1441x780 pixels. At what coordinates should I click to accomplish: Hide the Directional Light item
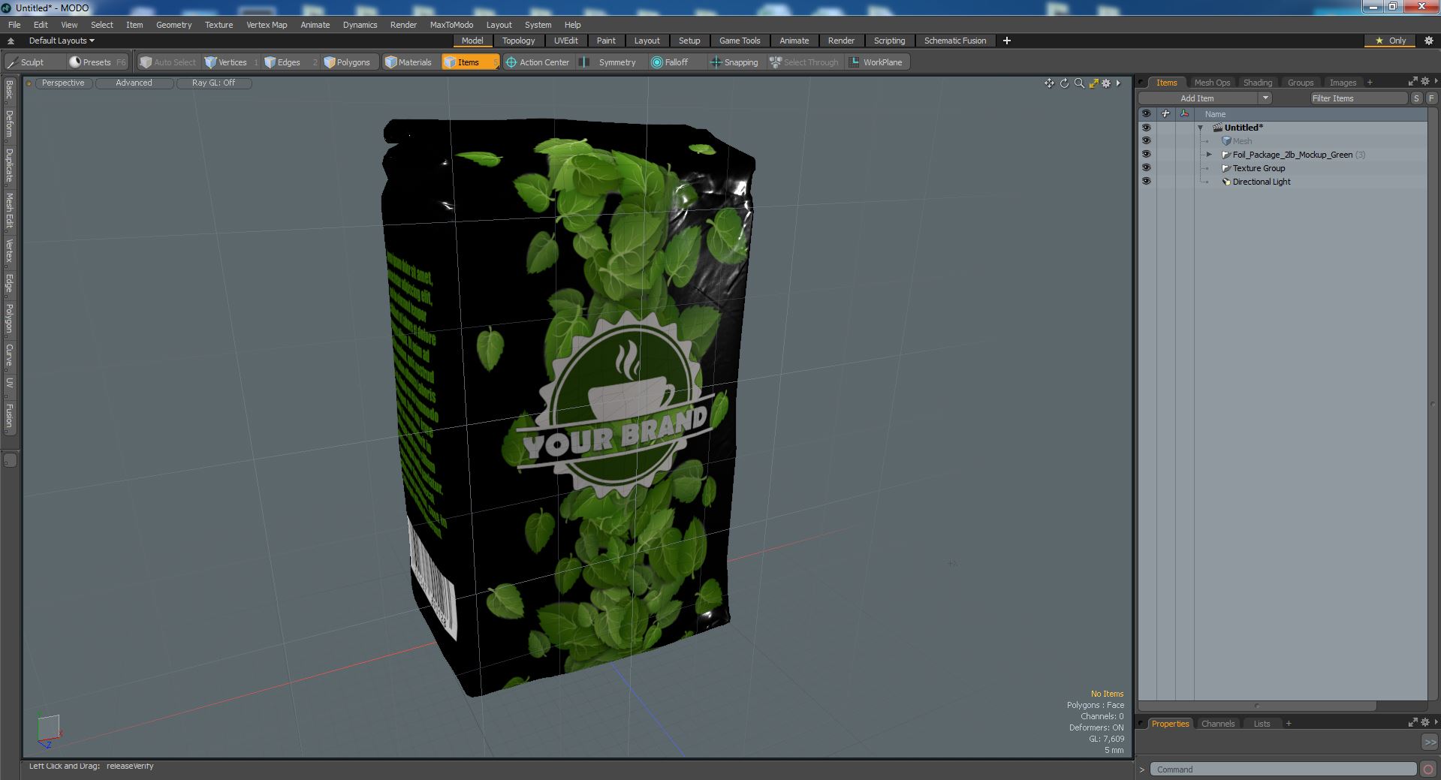1146,182
